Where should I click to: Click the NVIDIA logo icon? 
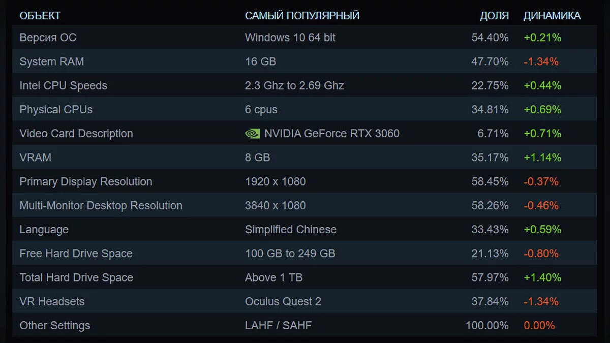[x=252, y=134]
